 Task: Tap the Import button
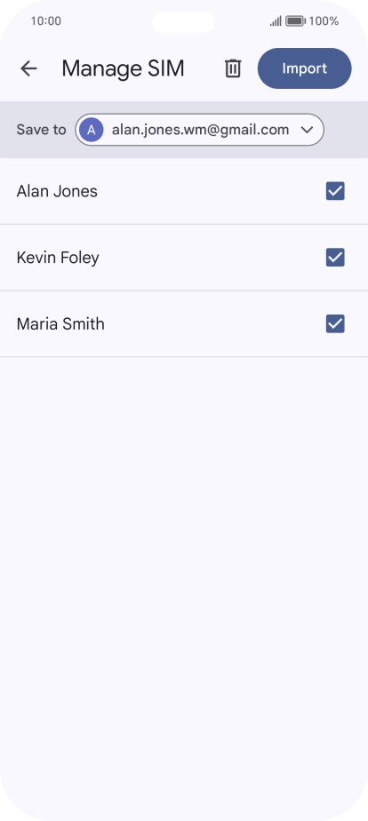[x=305, y=68]
